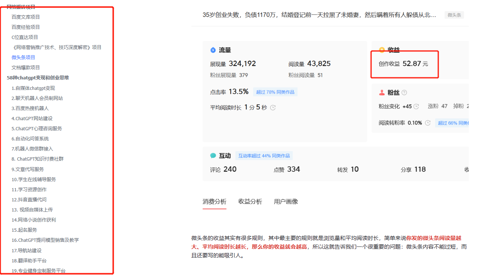Viewport: 494px width, 275px height.
Task: Click the gray 微头条 tag after the title
Action: pyautogui.click(x=454, y=15)
